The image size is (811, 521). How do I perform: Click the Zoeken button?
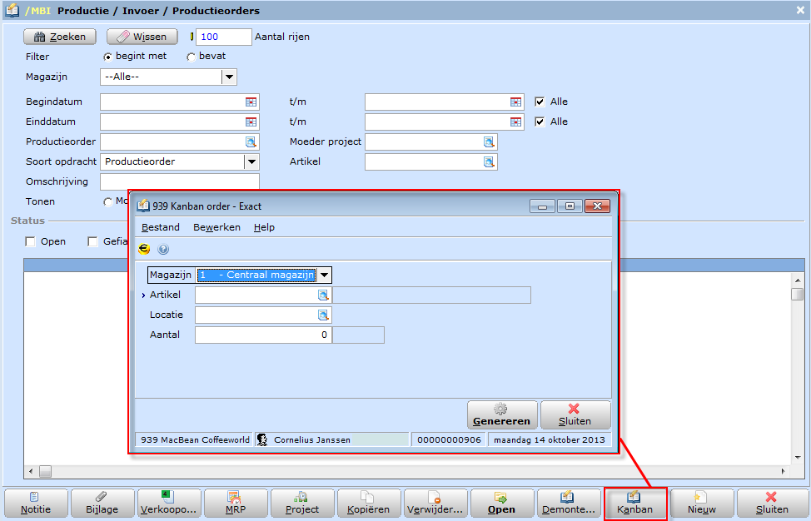point(60,37)
